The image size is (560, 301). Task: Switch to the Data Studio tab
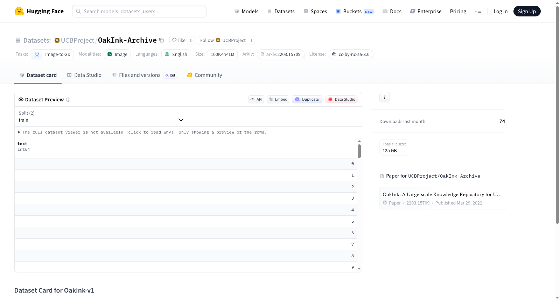84,75
